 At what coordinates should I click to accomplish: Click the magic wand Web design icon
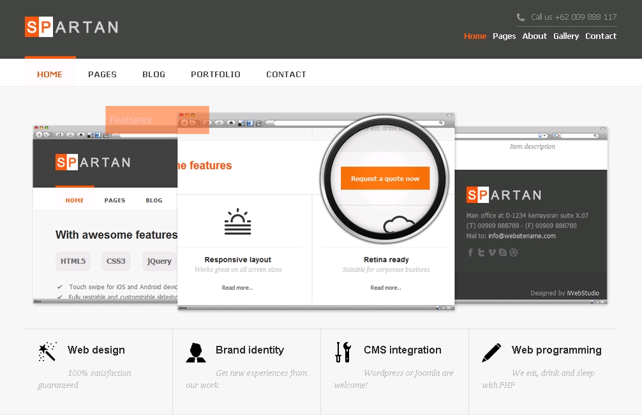click(47, 351)
